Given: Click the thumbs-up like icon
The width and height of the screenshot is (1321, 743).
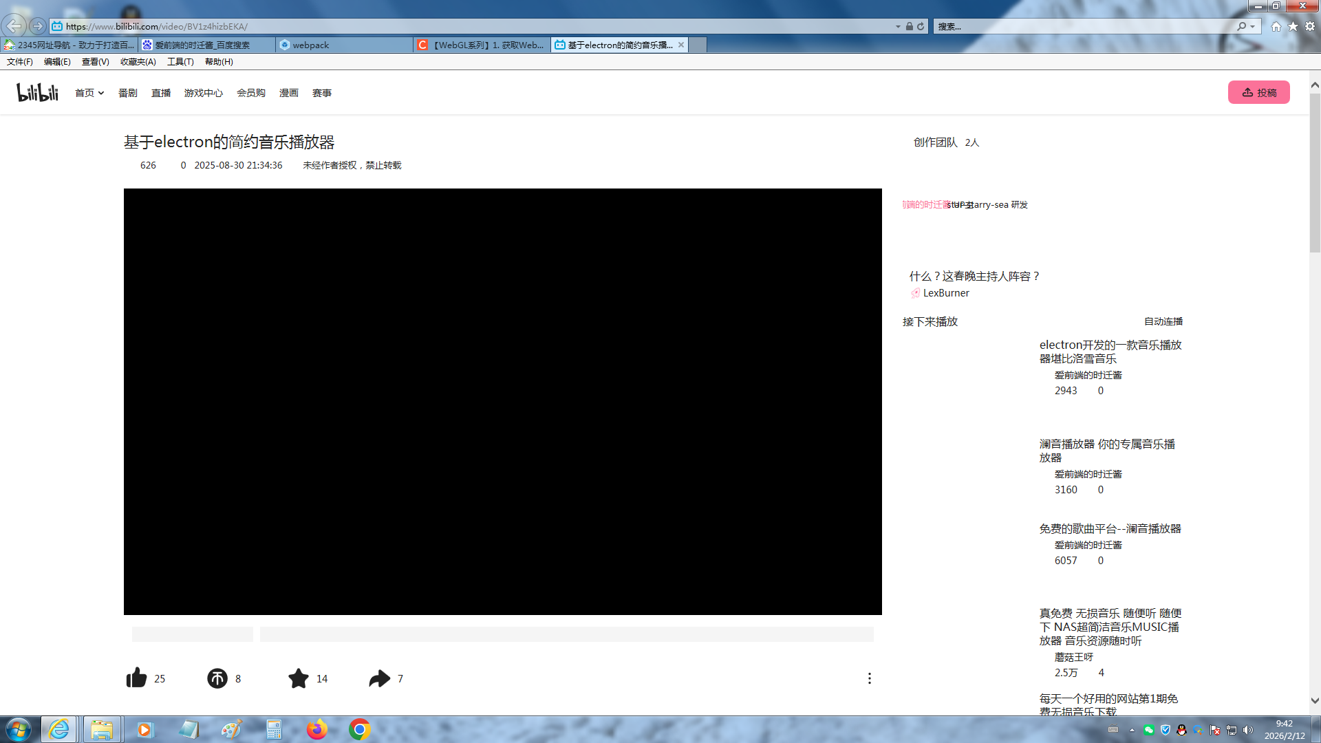Looking at the screenshot, I should click(x=137, y=678).
